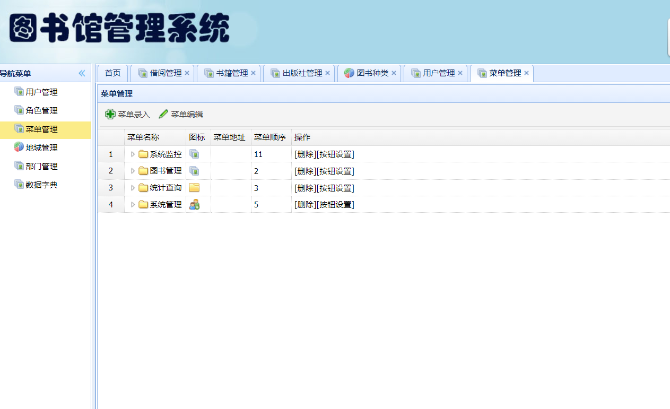Expand the 系统监控 tree node
Image resolution: width=670 pixels, height=409 pixels.
click(133, 154)
